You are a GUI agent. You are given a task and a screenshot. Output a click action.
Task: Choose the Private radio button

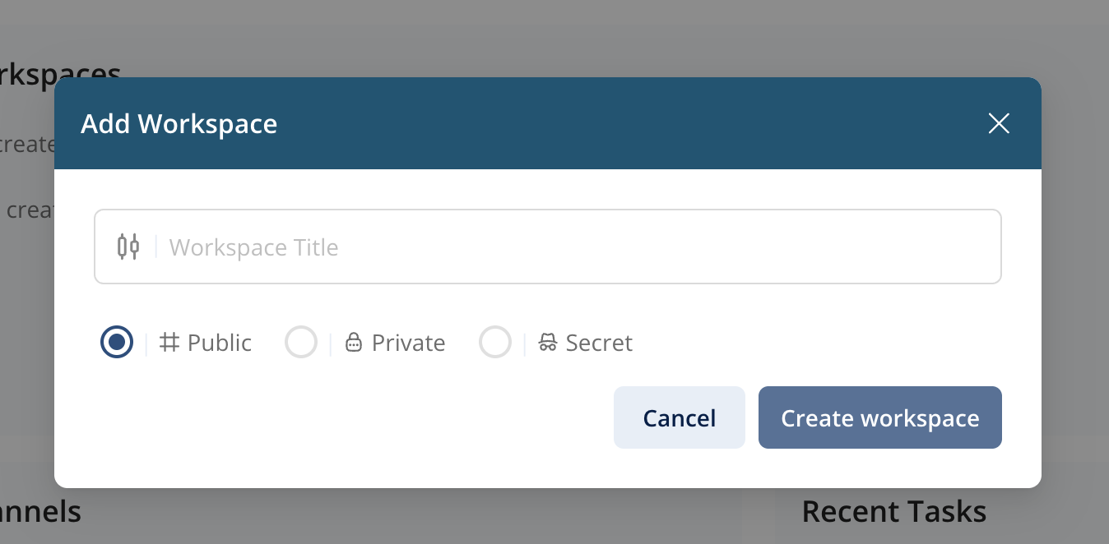tap(301, 342)
